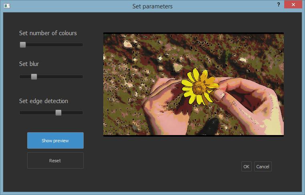Screen dimensions: 305x195
Task: Click the question mark help icon
Action: point(279,4)
